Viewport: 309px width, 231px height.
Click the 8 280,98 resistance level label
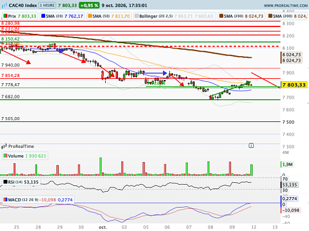click(x=11, y=23)
